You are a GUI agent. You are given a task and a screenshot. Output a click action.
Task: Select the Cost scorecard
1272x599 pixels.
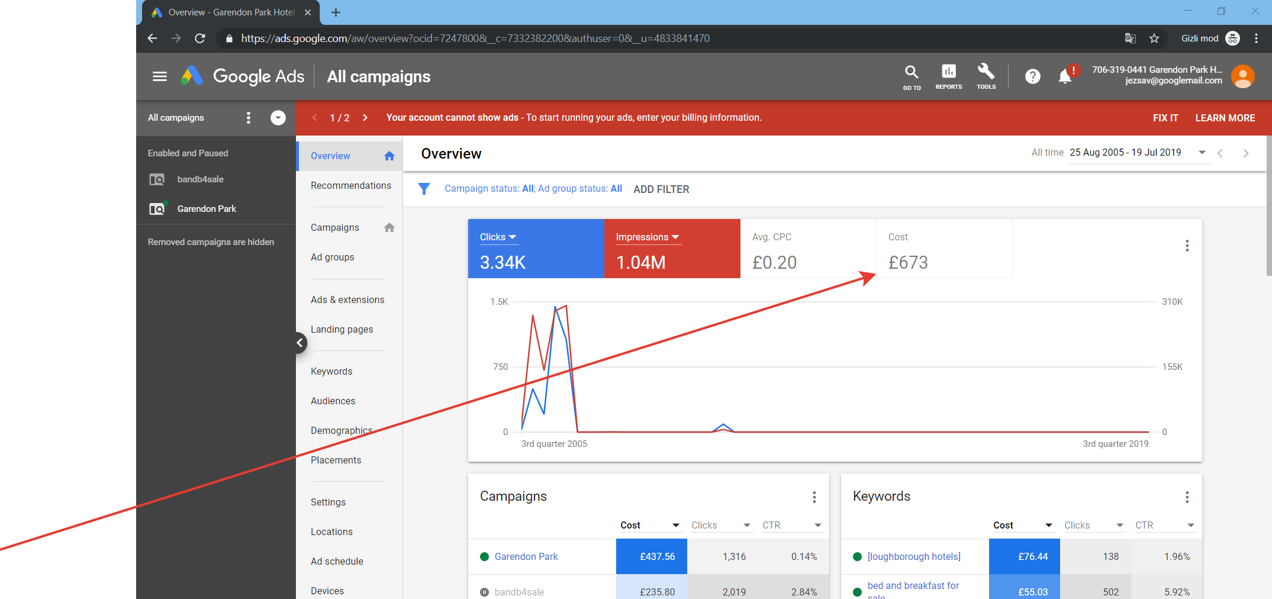point(945,249)
